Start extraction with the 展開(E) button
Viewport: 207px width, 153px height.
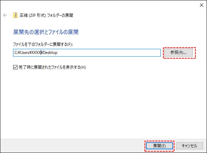(x=159, y=146)
